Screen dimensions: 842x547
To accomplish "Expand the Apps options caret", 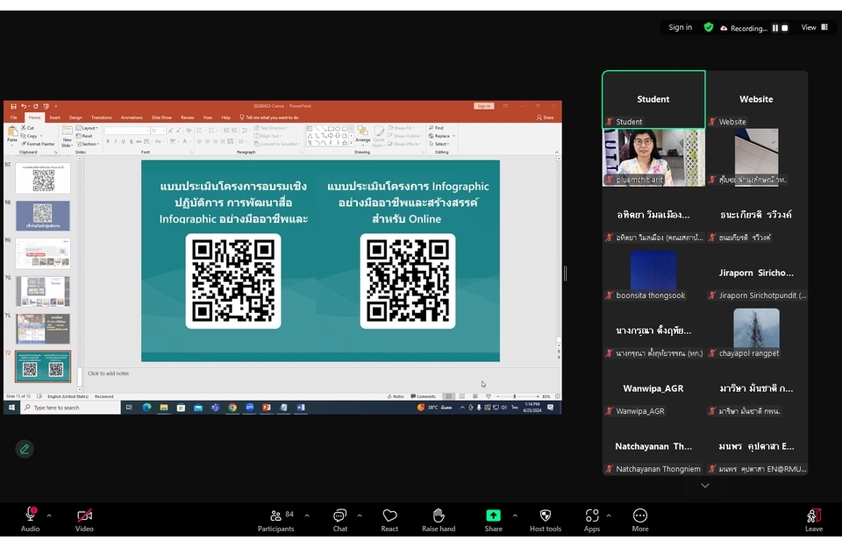I will tap(608, 516).
